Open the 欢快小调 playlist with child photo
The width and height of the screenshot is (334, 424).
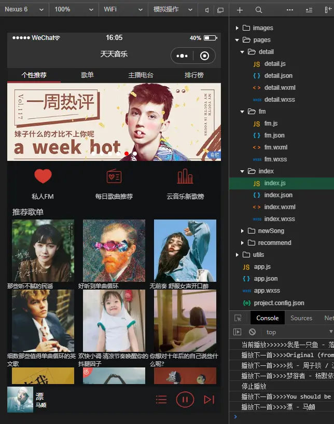[114, 321]
